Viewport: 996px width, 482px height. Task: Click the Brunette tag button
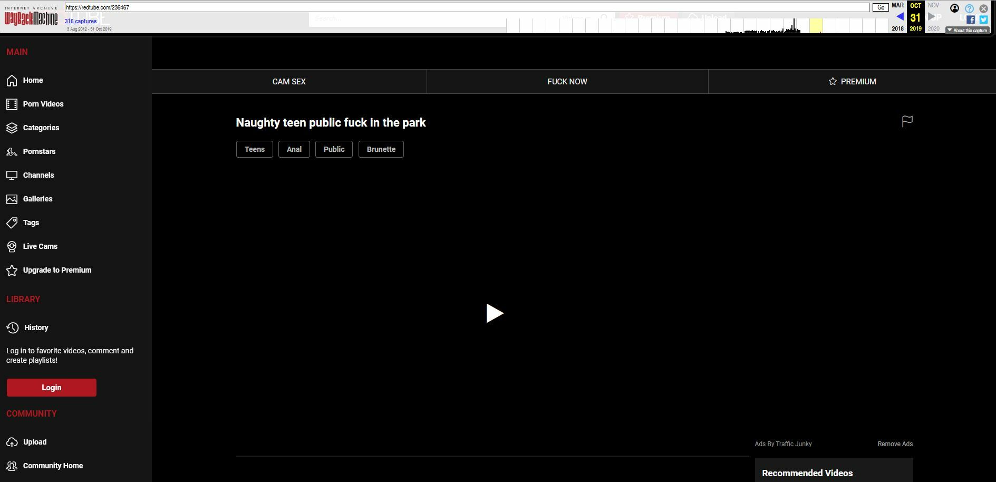(x=381, y=149)
